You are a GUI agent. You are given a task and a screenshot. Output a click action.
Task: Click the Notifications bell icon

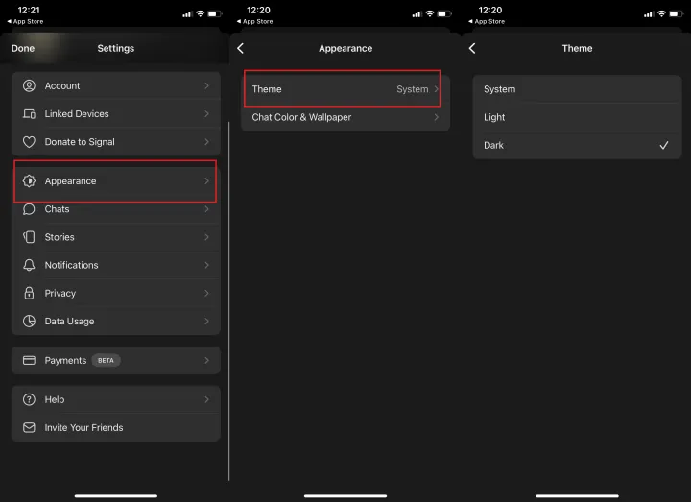pyautogui.click(x=29, y=265)
